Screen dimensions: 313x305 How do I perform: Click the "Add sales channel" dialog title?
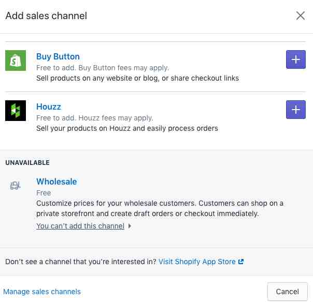[x=46, y=16]
